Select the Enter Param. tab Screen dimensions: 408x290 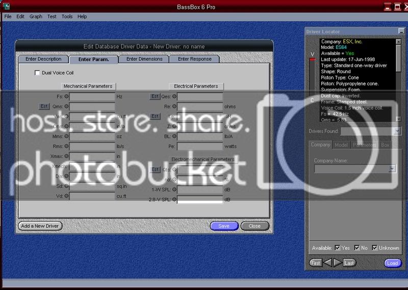tap(94, 59)
